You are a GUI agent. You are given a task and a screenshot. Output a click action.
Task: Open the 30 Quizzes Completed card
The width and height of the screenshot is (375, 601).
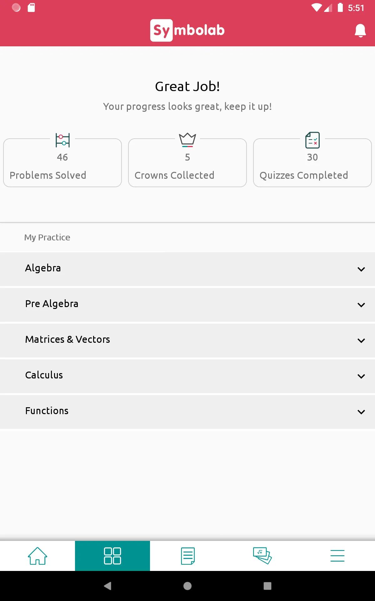coord(312,163)
